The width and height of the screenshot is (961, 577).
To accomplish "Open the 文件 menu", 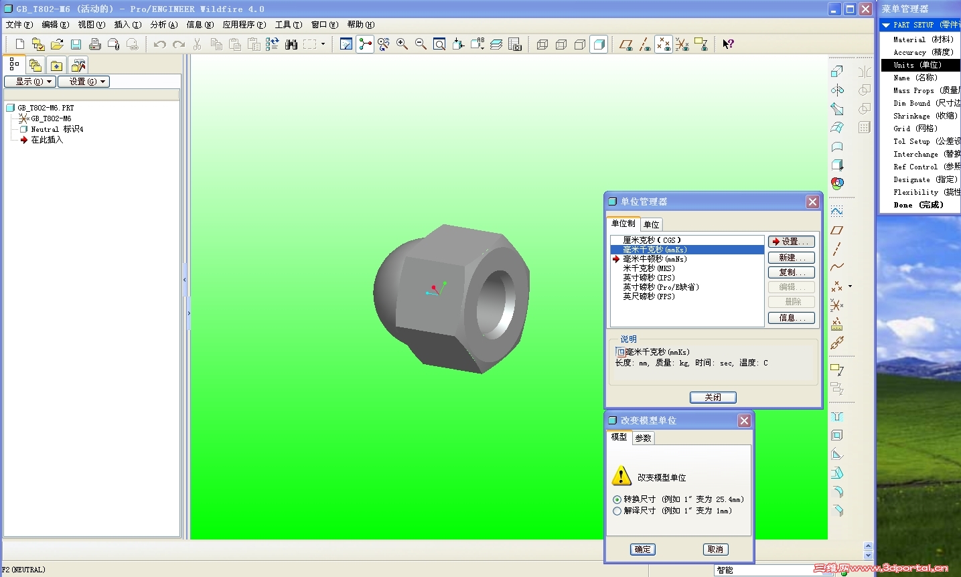I will click(19, 25).
